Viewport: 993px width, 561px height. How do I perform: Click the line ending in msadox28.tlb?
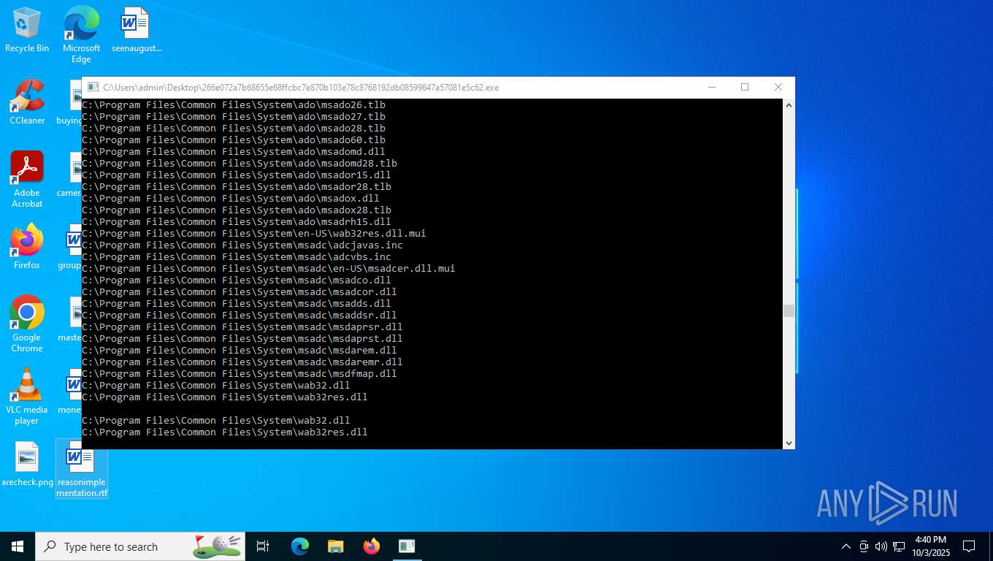point(237,210)
